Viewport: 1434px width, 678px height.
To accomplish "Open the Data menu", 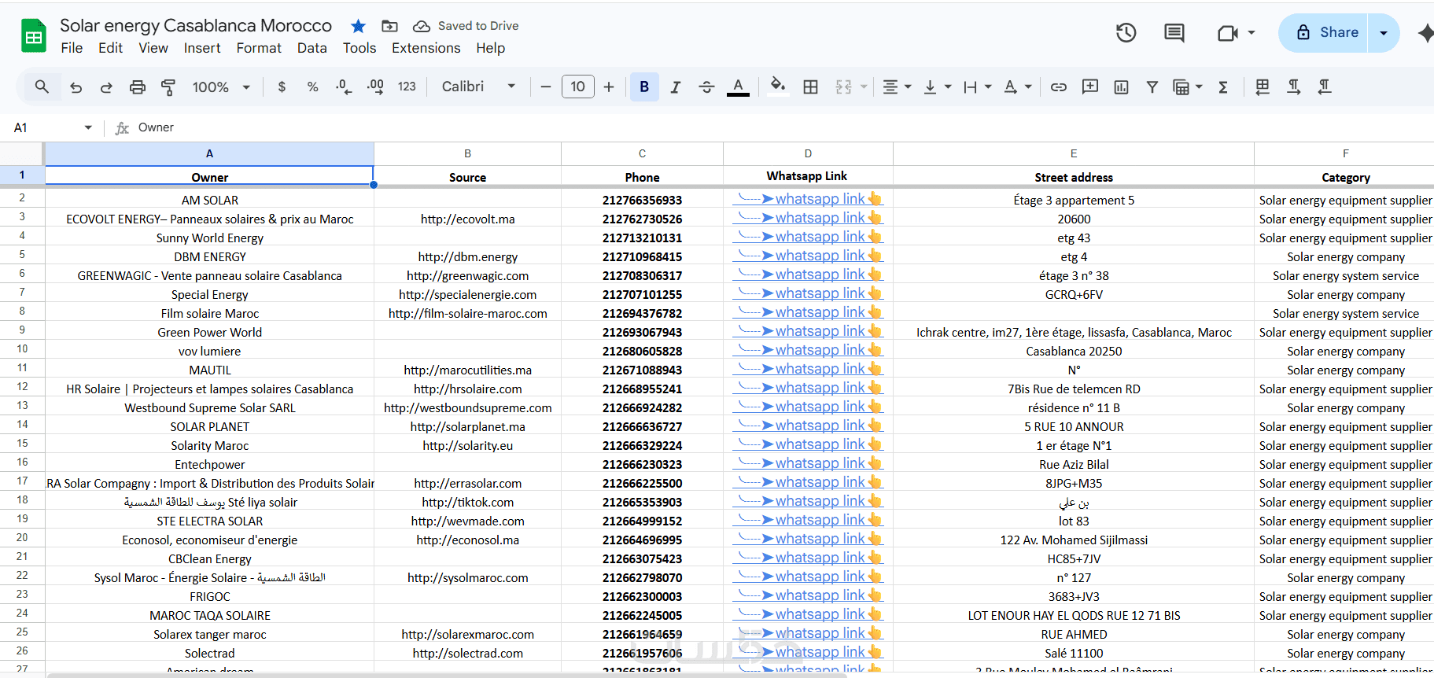I will click(x=311, y=48).
